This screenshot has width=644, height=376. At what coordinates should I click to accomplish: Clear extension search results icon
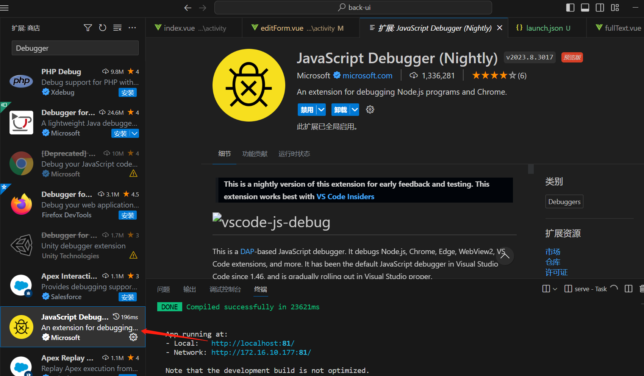point(117,28)
